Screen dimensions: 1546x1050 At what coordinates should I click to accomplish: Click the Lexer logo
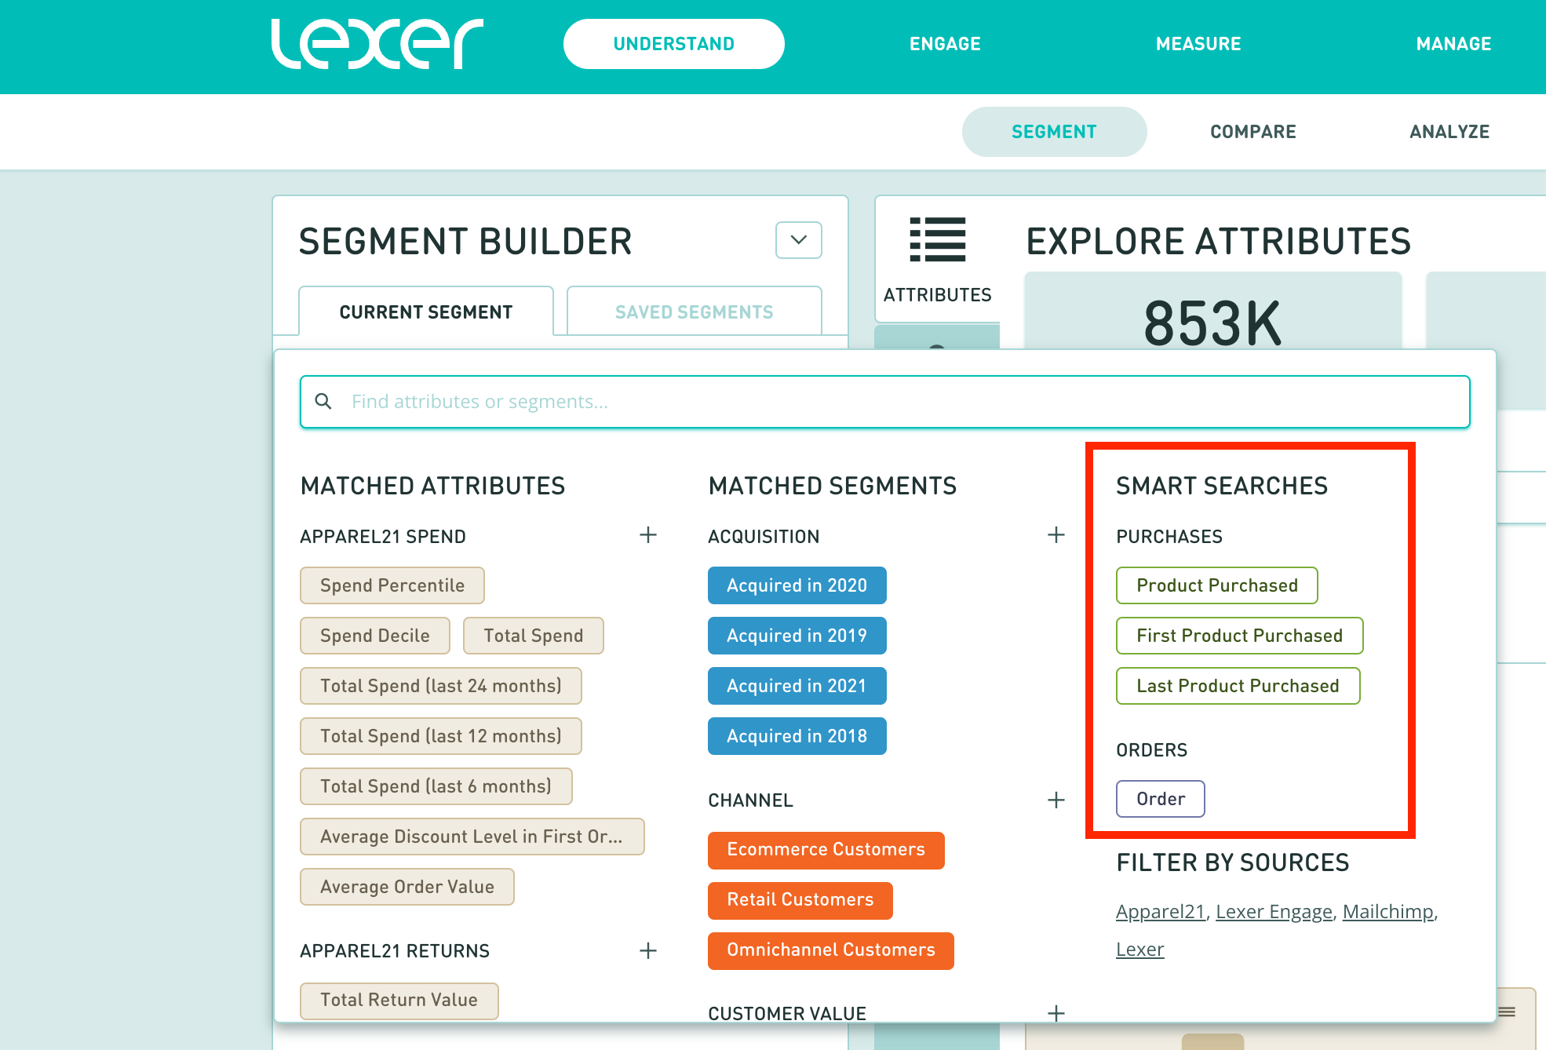(377, 44)
